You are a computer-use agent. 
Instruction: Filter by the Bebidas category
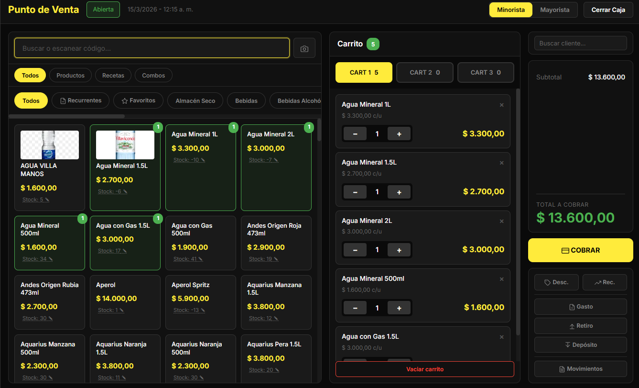tap(246, 101)
